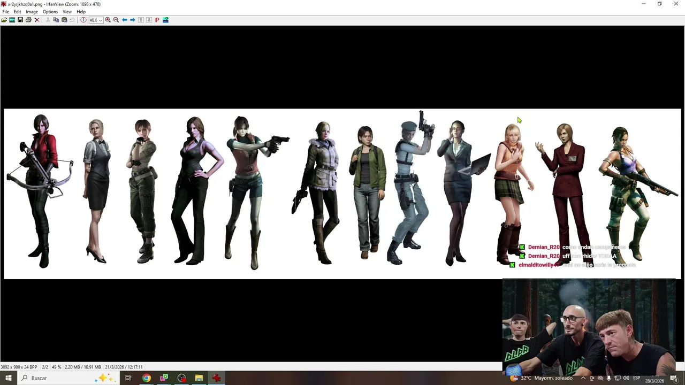Click the weather widget showing 32°C
685x385 pixels.
pyautogui.click(x=541, y=378)
